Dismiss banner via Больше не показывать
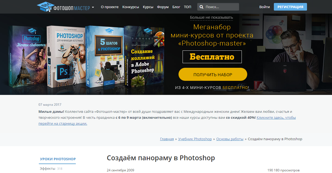 pos(211,18)
